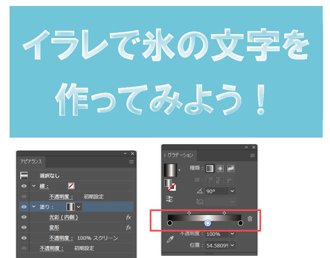330x258 pixels.
Task: Open the Gradient panel hamburger menu
Action: 252,156
